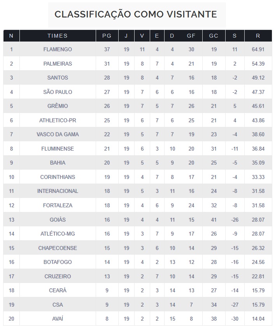This screenshot has height=328, width=275.
Task: Open Vasco da Gama team entry
Action: pyautogui.click(x=58, y=134)
